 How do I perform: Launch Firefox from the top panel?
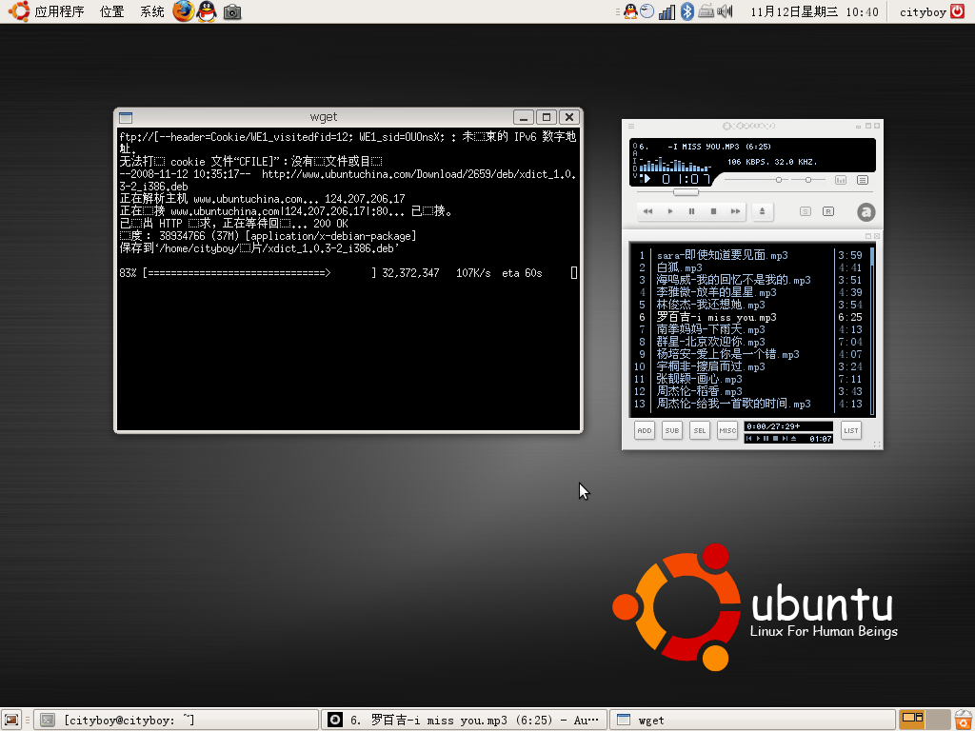pos(184,11)
